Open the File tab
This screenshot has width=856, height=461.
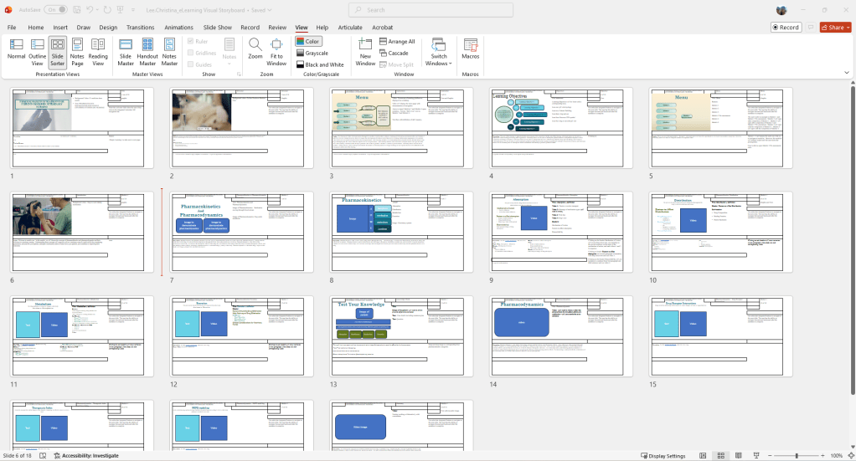point(12,28)
